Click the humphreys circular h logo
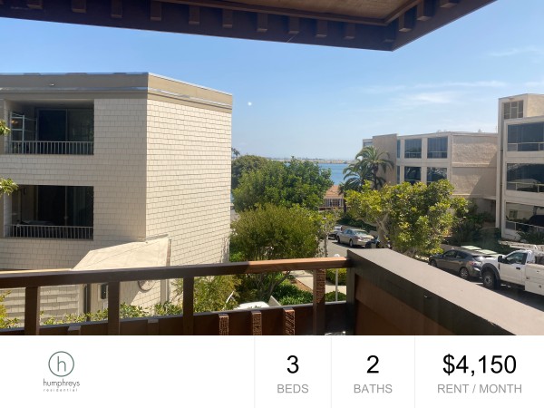This screenshot has height=408, width=544. (x=62, y=364)
